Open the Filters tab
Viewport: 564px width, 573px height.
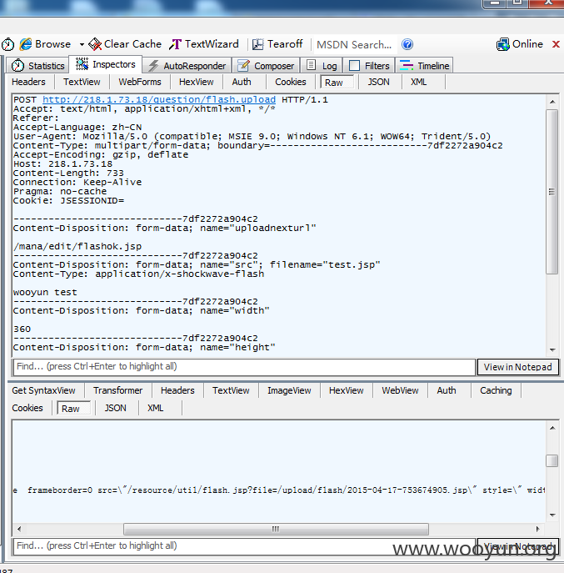click(x=369, y=65)
